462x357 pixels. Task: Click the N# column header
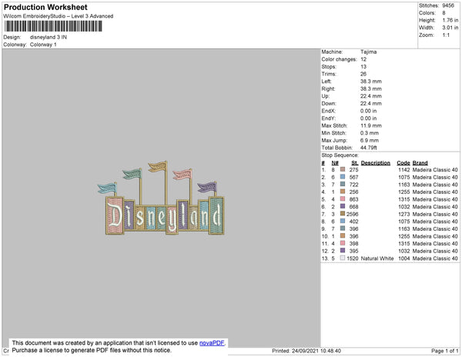click(335, 163)
